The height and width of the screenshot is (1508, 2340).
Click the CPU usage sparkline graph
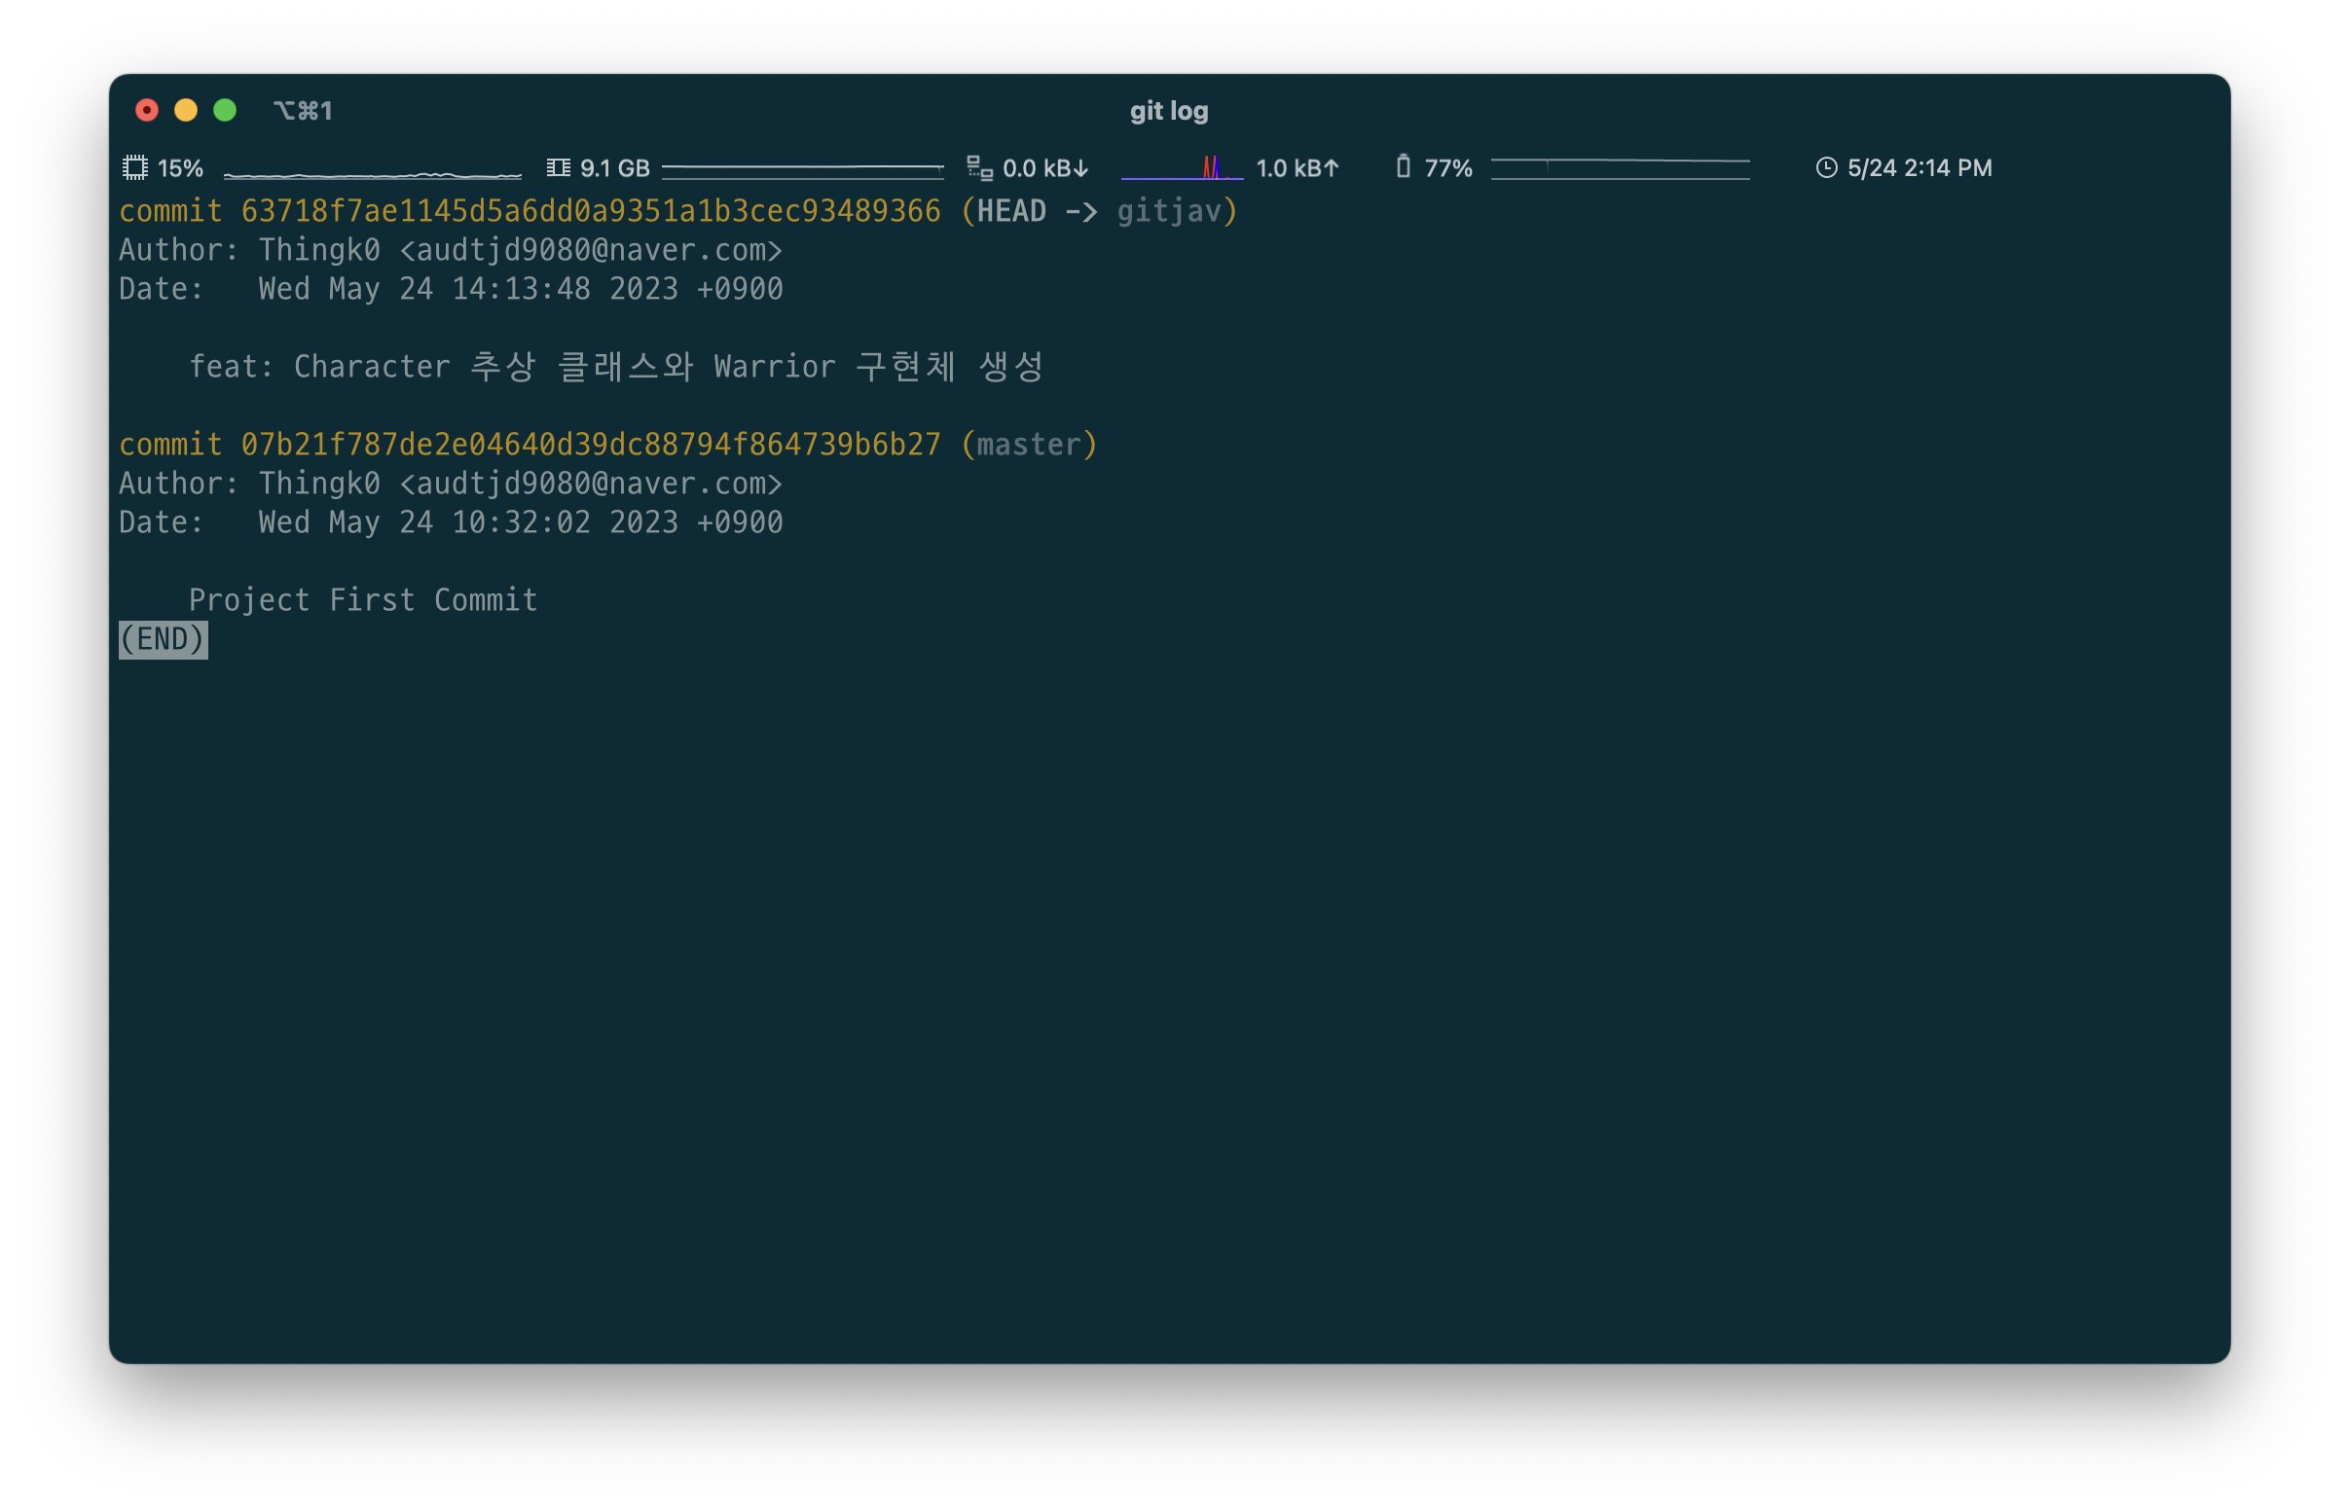(x=372, y=173)
